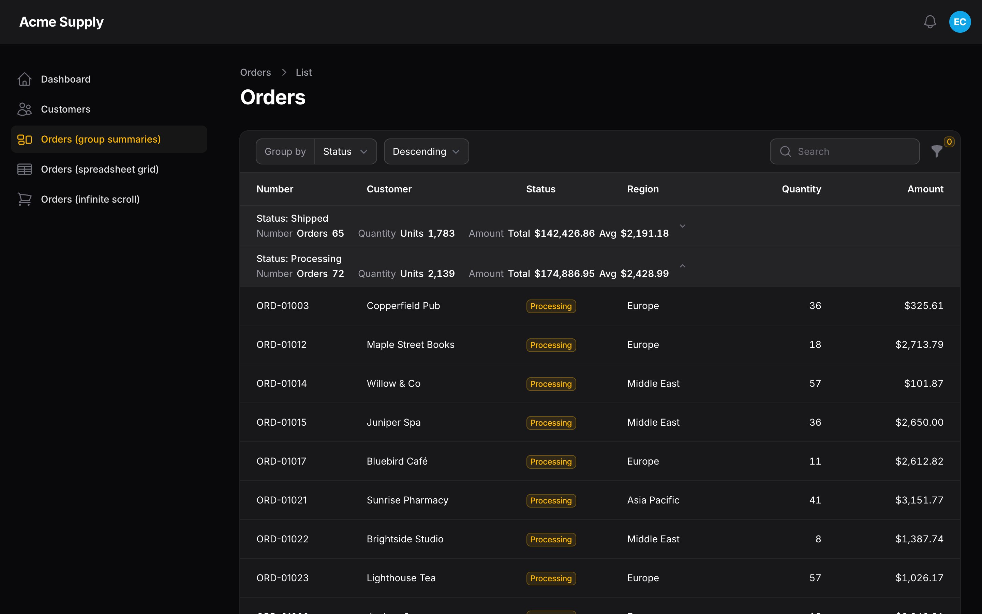This screenshot has width=982, height=614.
Task: Open the Status group-by dropdown
Action: point(345,151)
